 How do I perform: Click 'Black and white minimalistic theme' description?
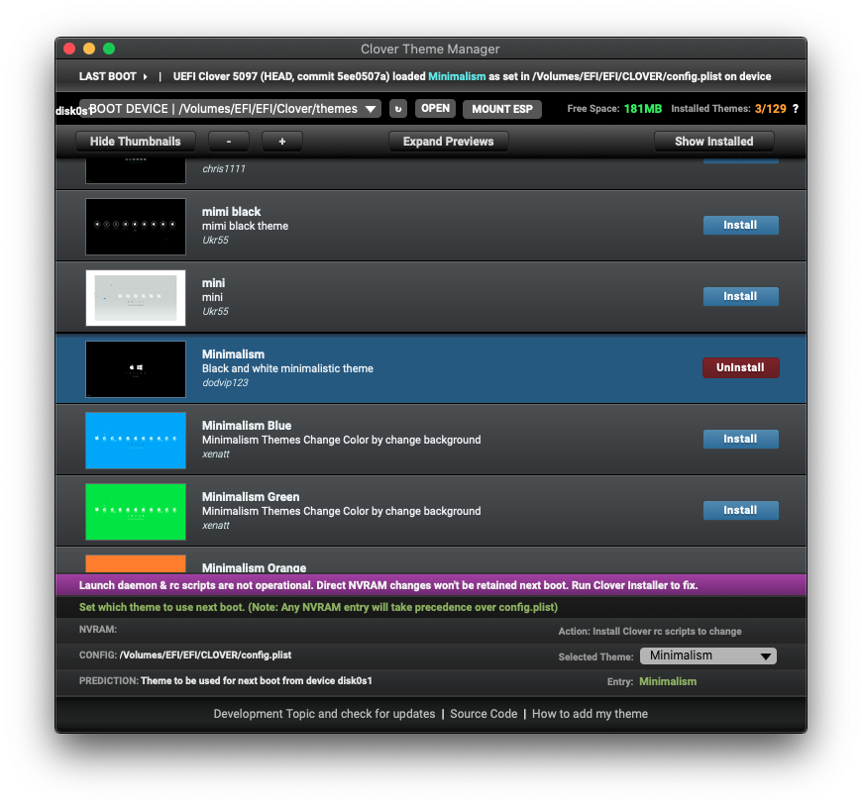pos(287,368)
